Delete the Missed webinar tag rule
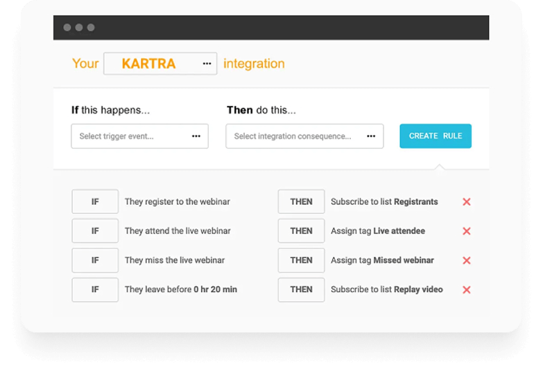This screenshot has width=543, height=374. pos(466,260)
